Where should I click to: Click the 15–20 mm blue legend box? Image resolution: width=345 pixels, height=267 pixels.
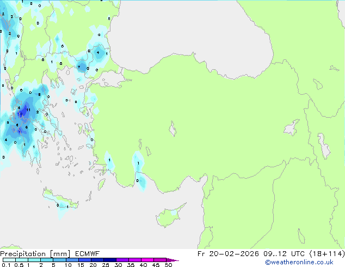[x=84, y=260]
